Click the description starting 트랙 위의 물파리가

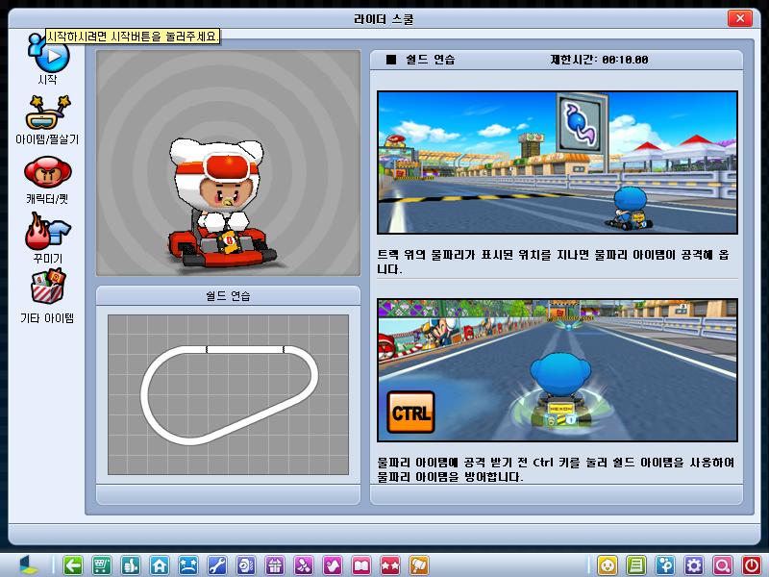(x=554, y=262)
